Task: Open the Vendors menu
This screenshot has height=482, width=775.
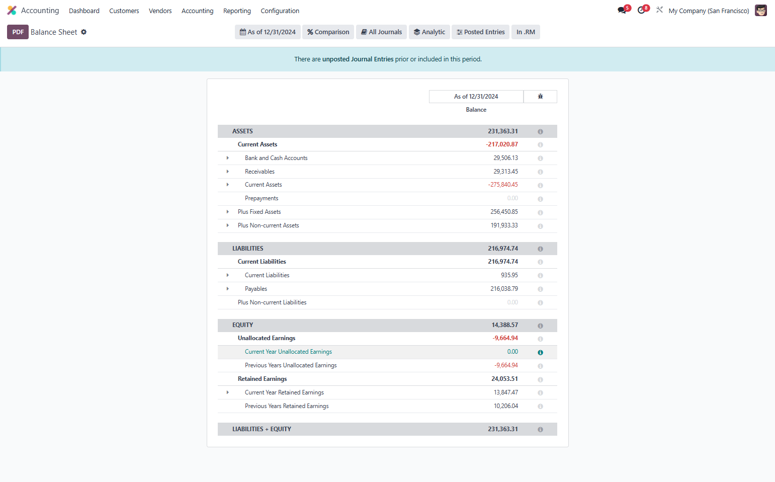Action: [160, 11]
